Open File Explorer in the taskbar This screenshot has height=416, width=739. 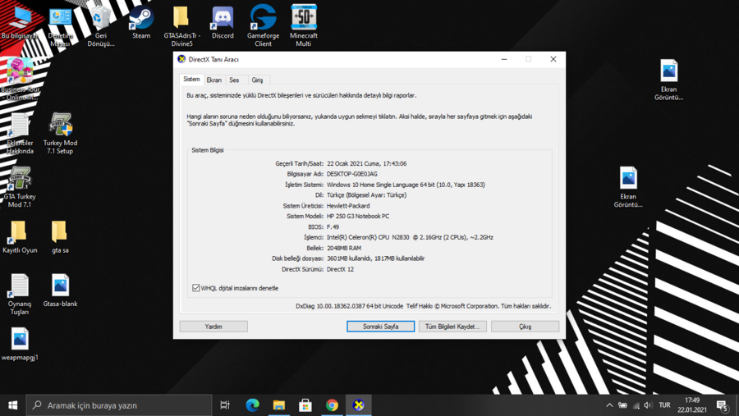coord(279,405)
